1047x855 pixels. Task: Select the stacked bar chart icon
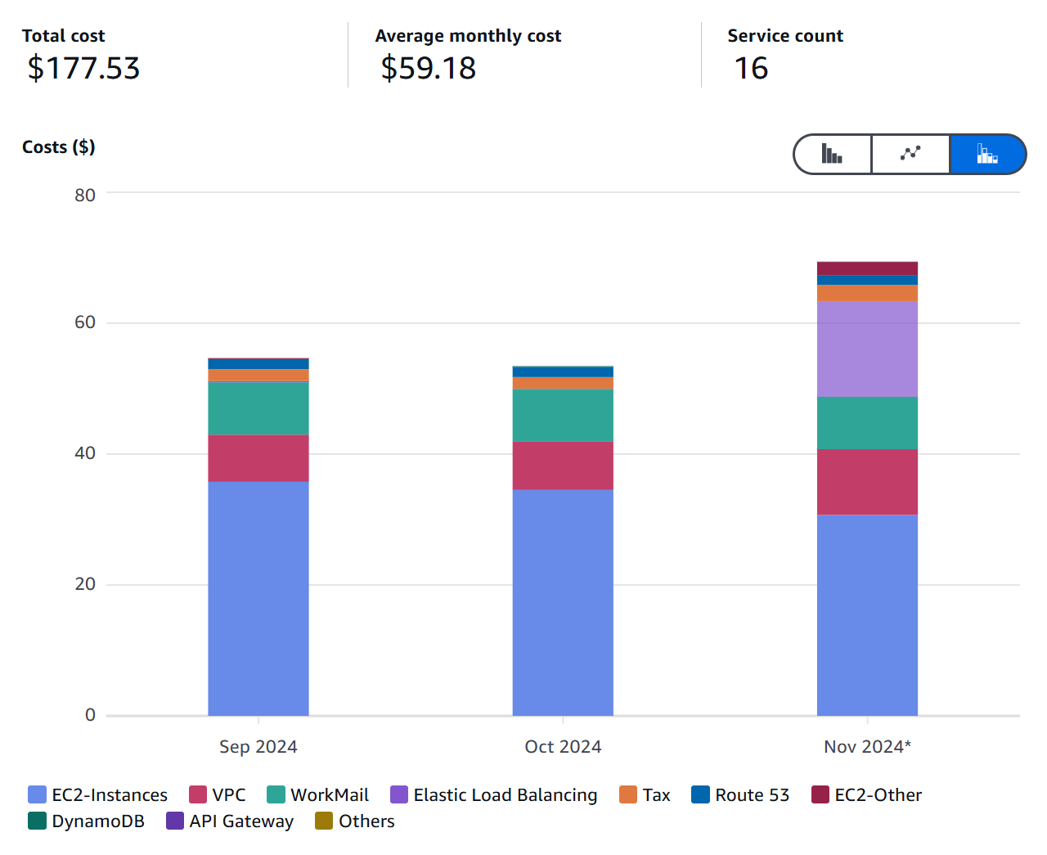tap(987, 154)
